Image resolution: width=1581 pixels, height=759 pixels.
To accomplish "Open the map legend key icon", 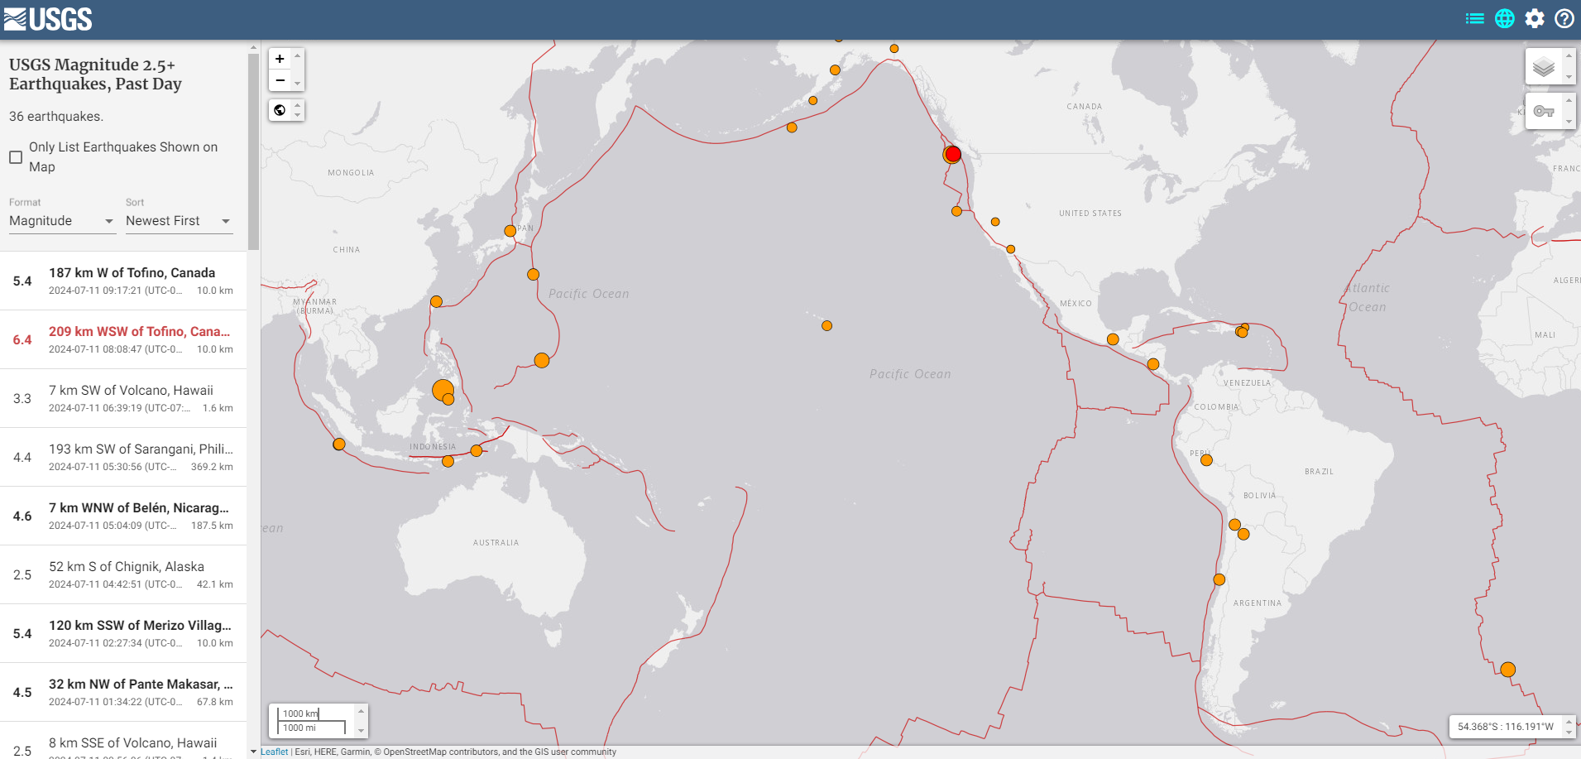I will pos(1544,111).
